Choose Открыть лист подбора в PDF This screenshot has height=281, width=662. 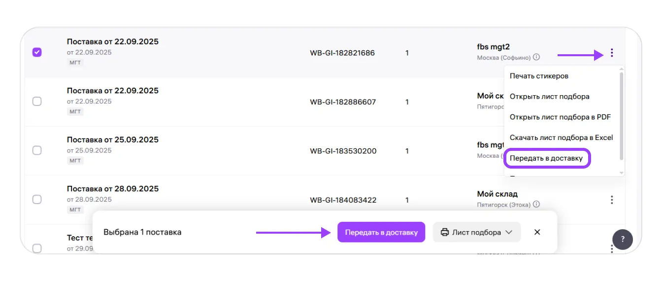pos(560,117)
